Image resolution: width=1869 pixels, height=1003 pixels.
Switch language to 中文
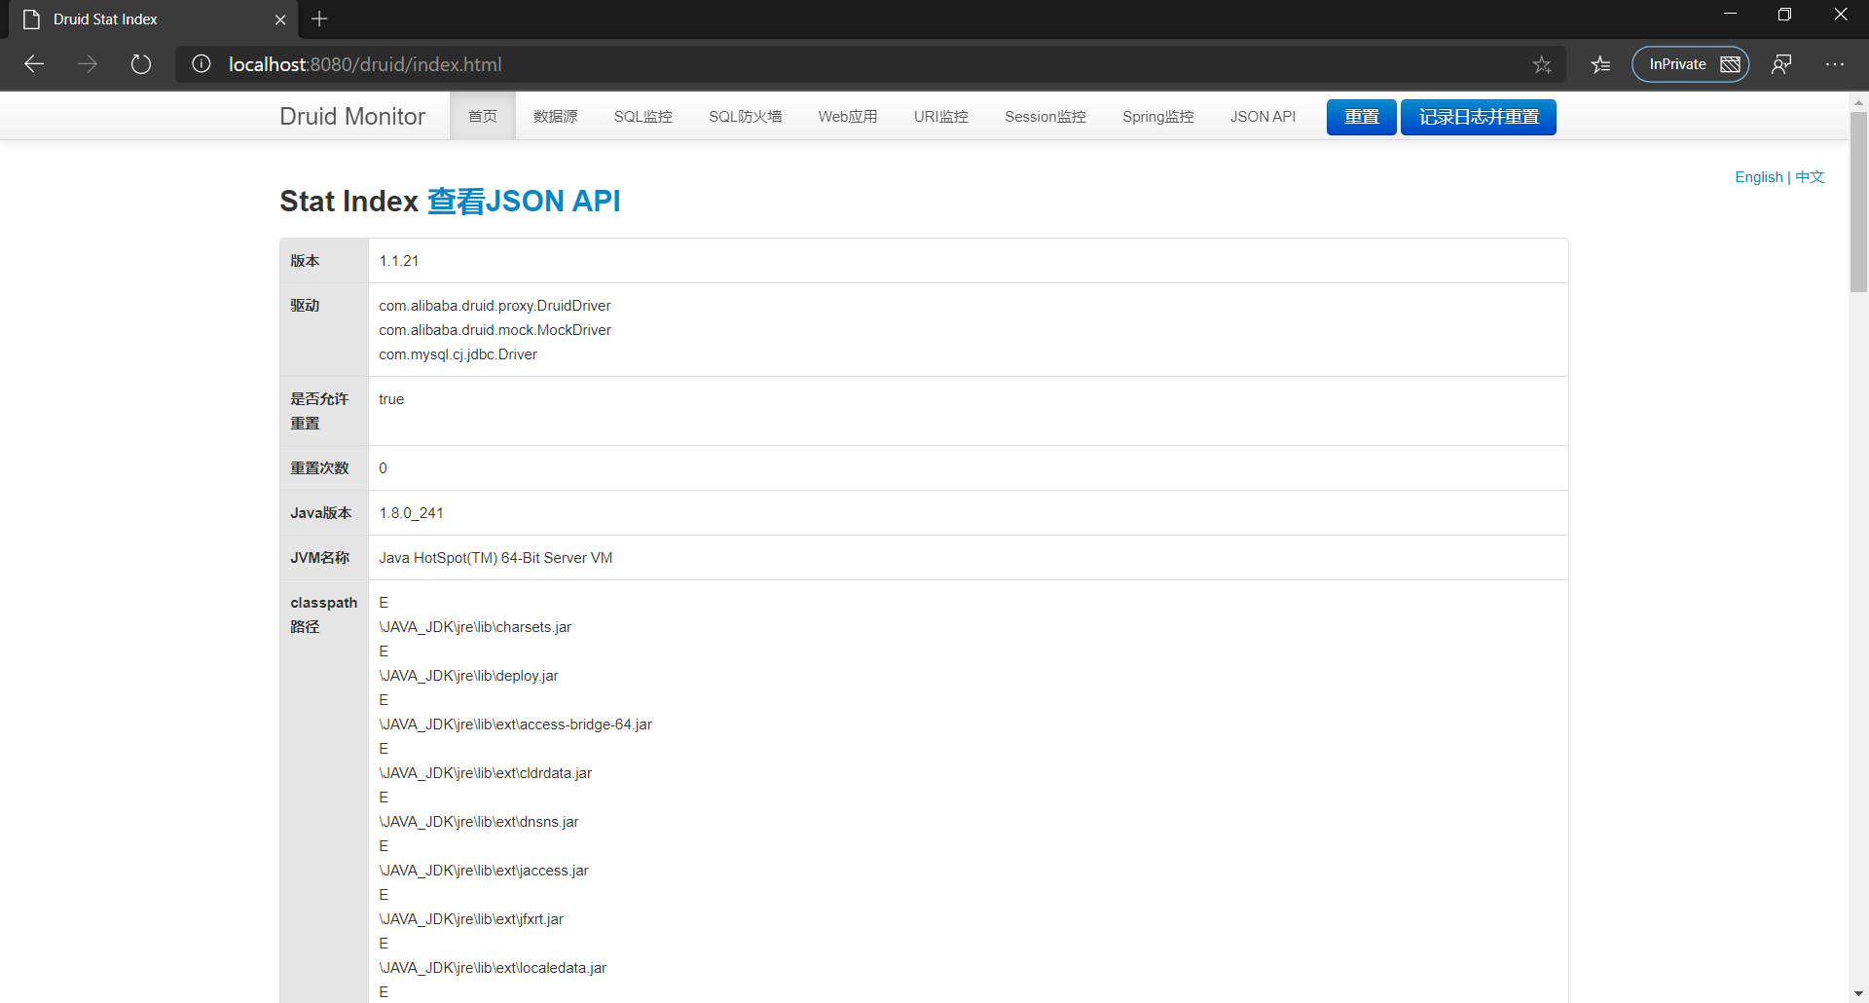point(1810,177)
